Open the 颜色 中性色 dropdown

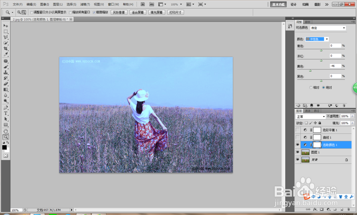point(317,39)
